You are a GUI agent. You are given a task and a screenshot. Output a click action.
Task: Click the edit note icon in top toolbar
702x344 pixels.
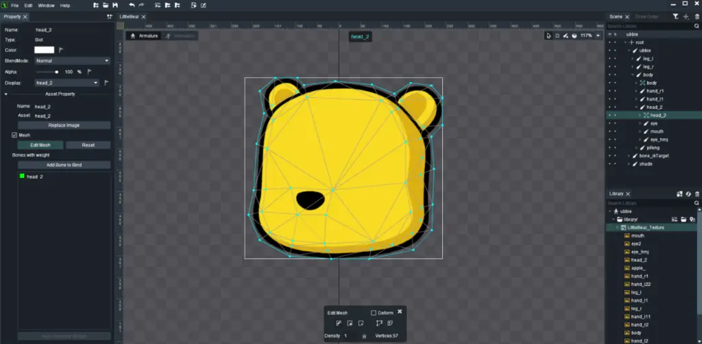(x=204, y=5)
